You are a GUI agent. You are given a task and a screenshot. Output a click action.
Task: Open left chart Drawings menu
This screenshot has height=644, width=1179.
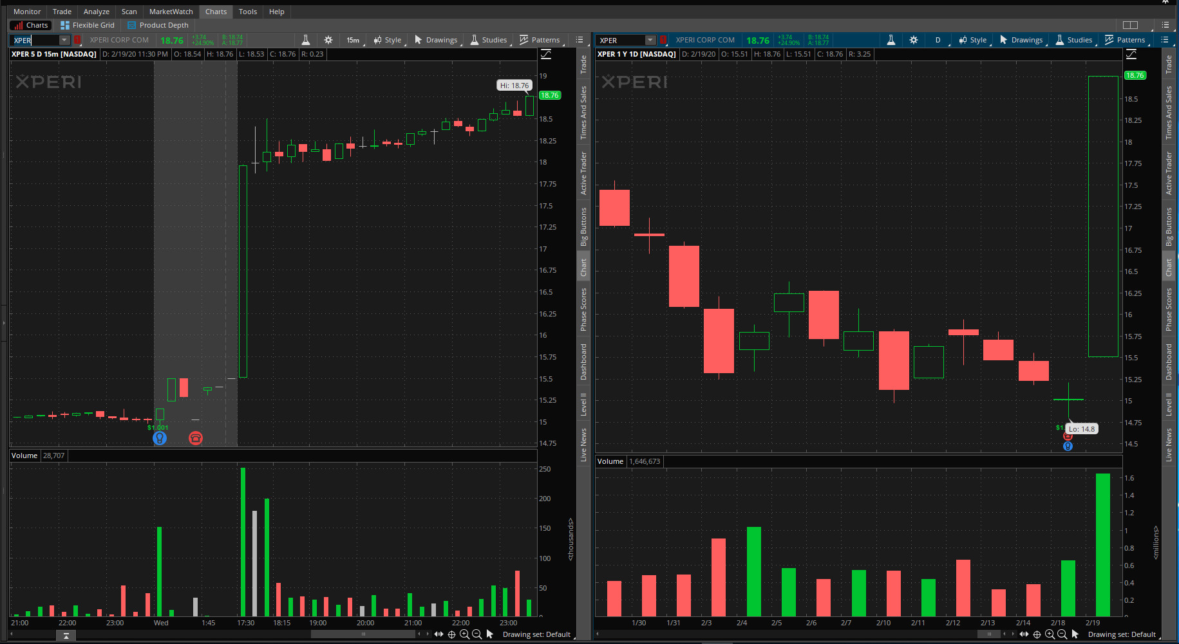point(437,40)
